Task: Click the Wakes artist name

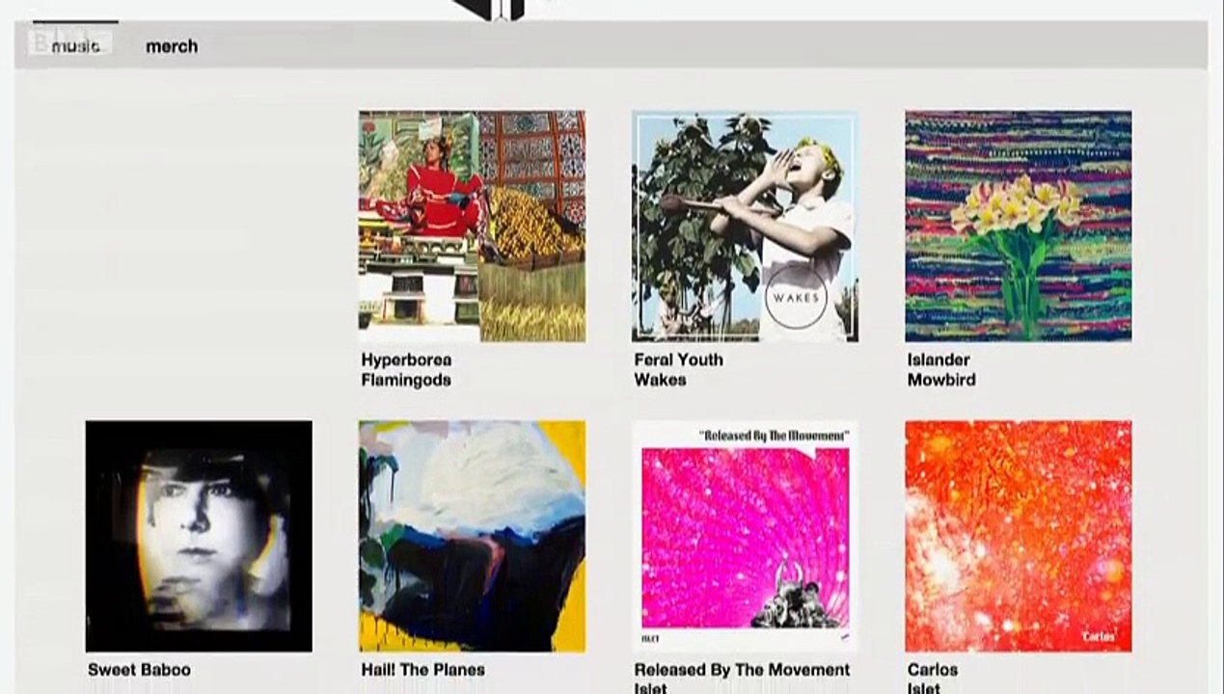Action: (660, 380)
